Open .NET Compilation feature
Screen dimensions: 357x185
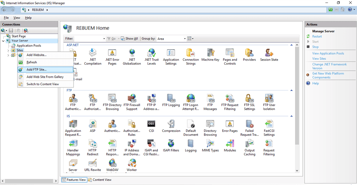tap(93, 57)
